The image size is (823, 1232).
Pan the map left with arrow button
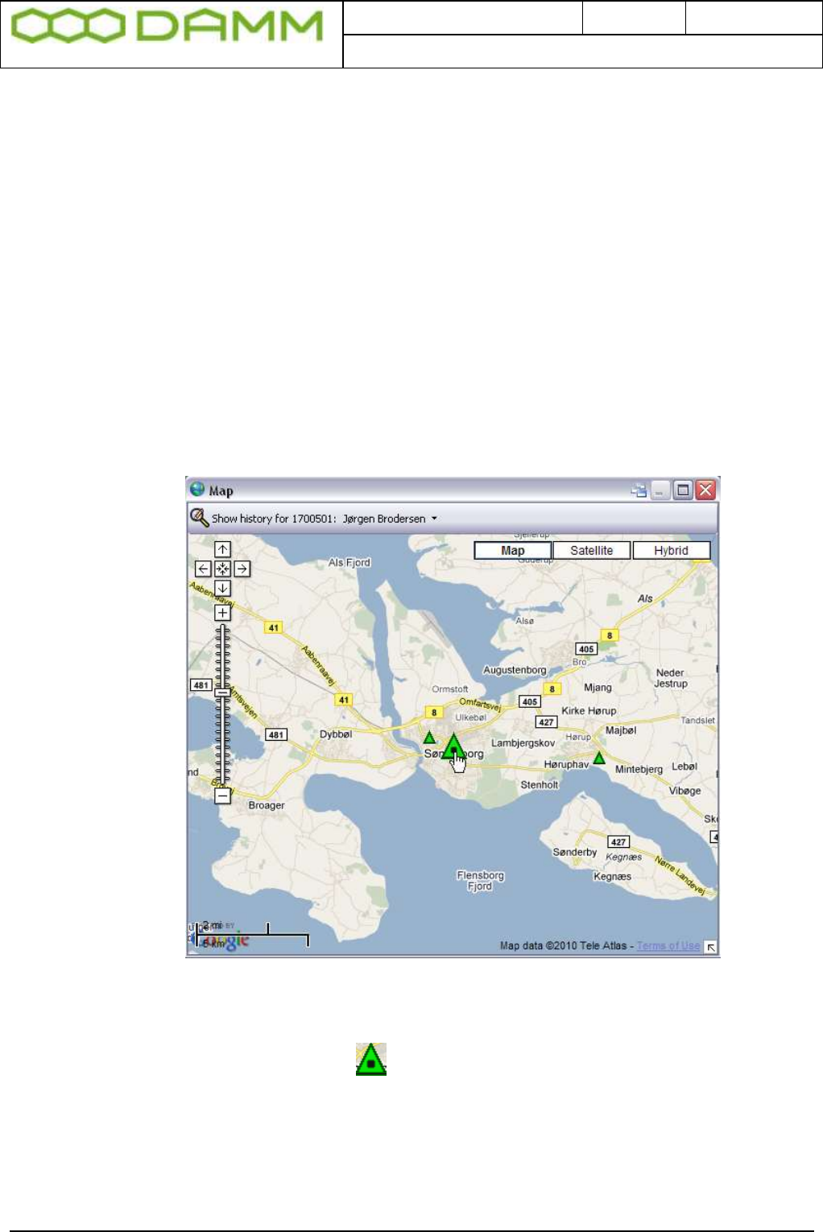203,568
